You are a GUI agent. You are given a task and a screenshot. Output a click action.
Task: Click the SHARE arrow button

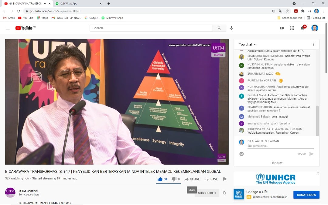[x=192, y=179]
